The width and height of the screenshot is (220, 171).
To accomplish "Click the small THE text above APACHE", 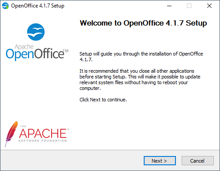I will pyautogui.click(x=23, y=126).
